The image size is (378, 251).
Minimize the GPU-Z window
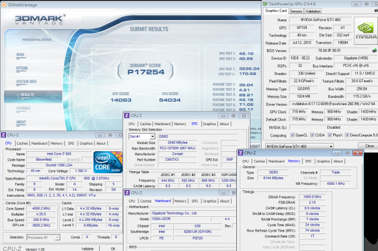point(356,4)
